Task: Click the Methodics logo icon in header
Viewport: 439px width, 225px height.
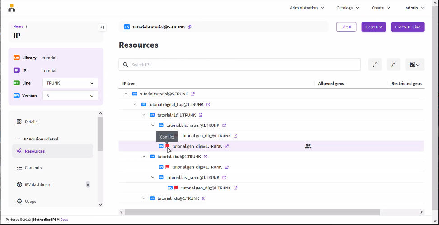Action: [12, 8]
